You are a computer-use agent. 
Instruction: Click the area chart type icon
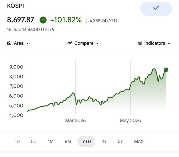[x=9, y=43]
